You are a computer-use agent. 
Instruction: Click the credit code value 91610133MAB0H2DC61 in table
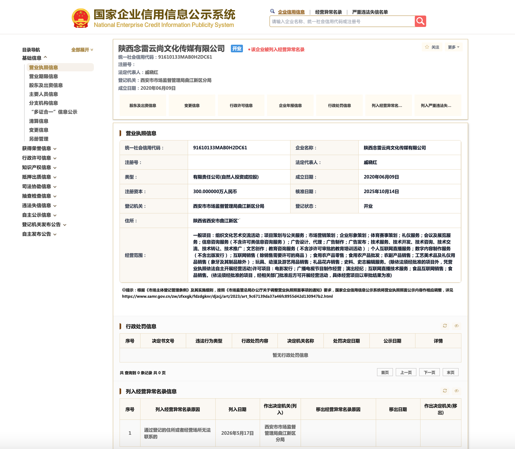pos(220,147)
